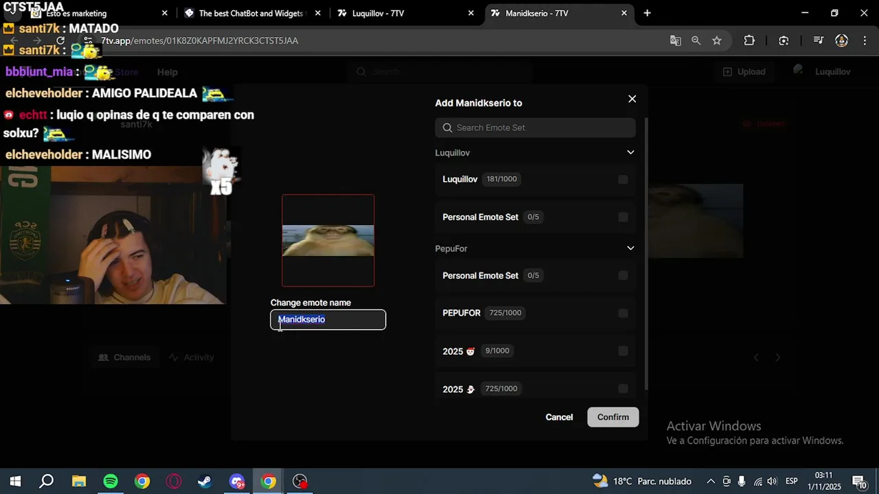Click the 9/1000 count badge
Image resolution: width=879 pixels, height=494 pixels.
497,351
